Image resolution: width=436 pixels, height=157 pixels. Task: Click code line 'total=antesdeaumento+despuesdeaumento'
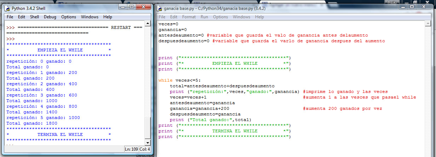[x=222, y=86]
